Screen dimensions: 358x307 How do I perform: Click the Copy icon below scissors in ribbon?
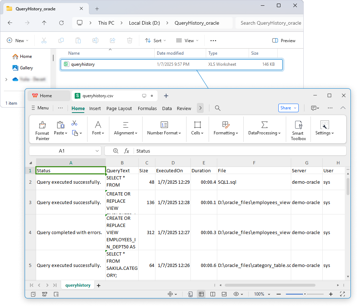point(75,133)
